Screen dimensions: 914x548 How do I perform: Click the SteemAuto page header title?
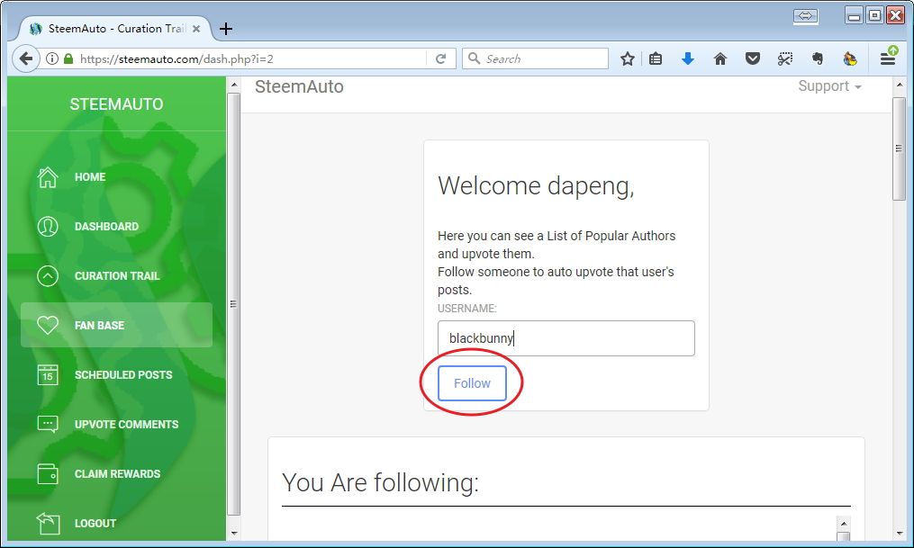[299, 86]
